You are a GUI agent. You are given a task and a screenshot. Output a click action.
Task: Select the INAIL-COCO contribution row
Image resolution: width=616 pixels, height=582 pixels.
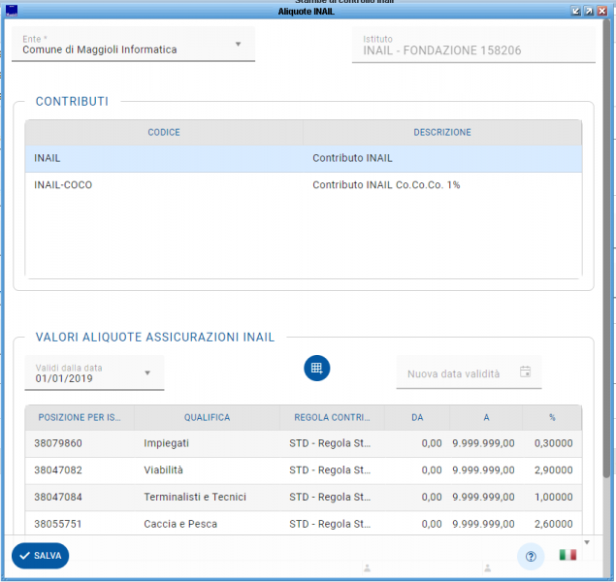[x=303, y=185]
